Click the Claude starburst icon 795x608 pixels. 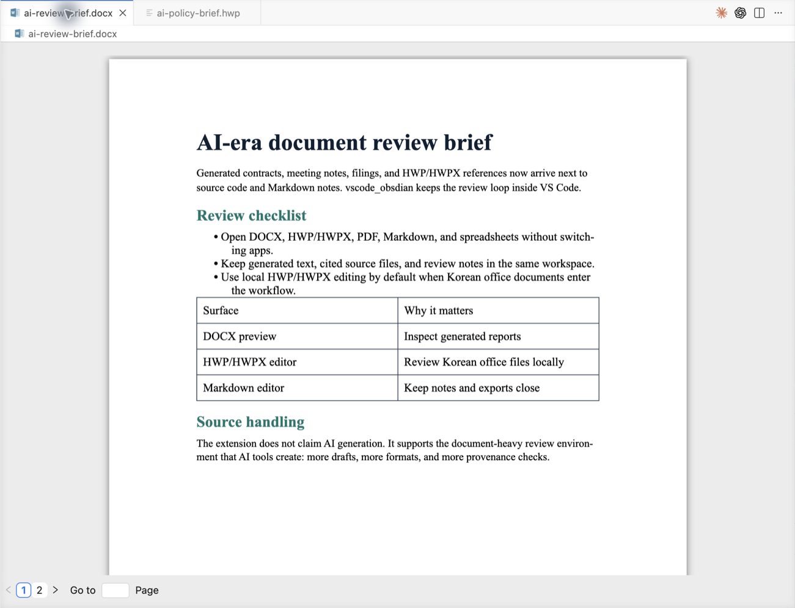point(722,13)
